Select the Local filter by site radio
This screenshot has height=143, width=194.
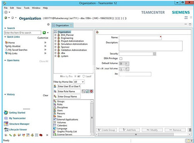point(83,76)
